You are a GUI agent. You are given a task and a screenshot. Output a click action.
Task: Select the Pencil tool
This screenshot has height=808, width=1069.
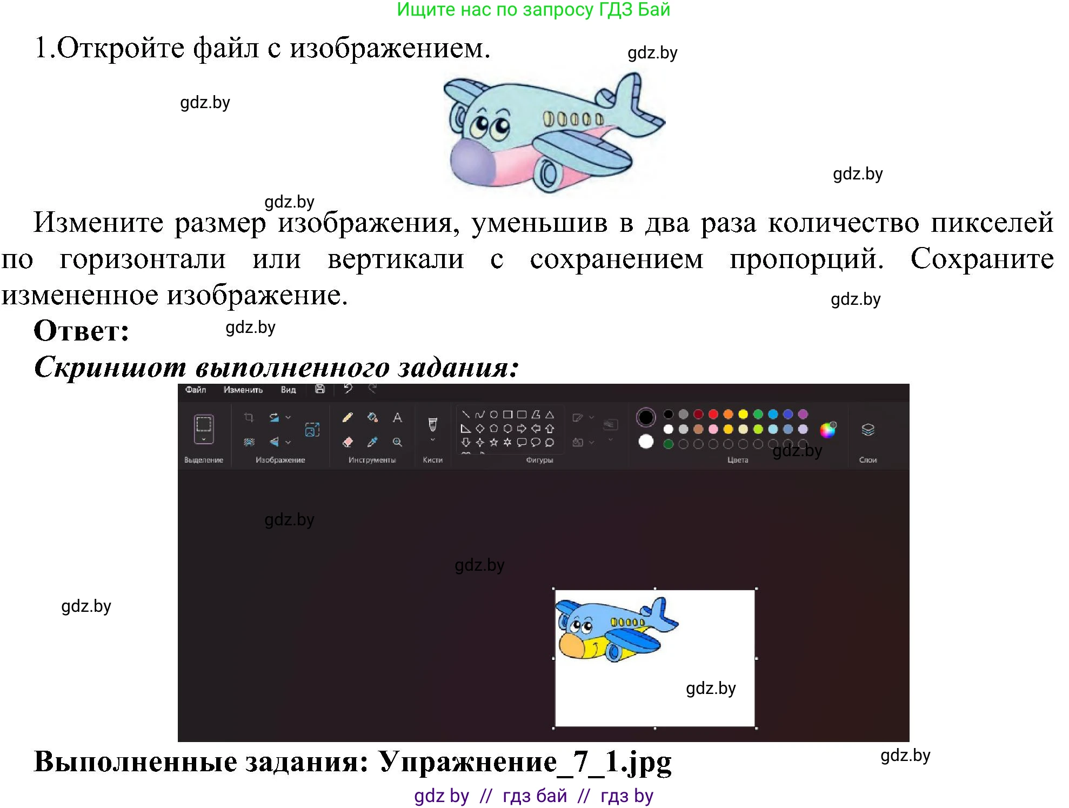coord(347,416)
